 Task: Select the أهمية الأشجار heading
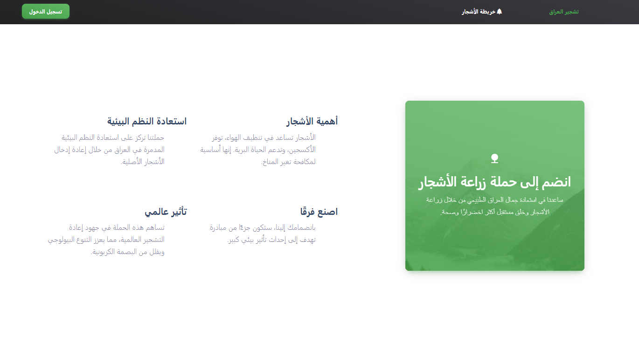pyautogui.click(x=312, y=122)
